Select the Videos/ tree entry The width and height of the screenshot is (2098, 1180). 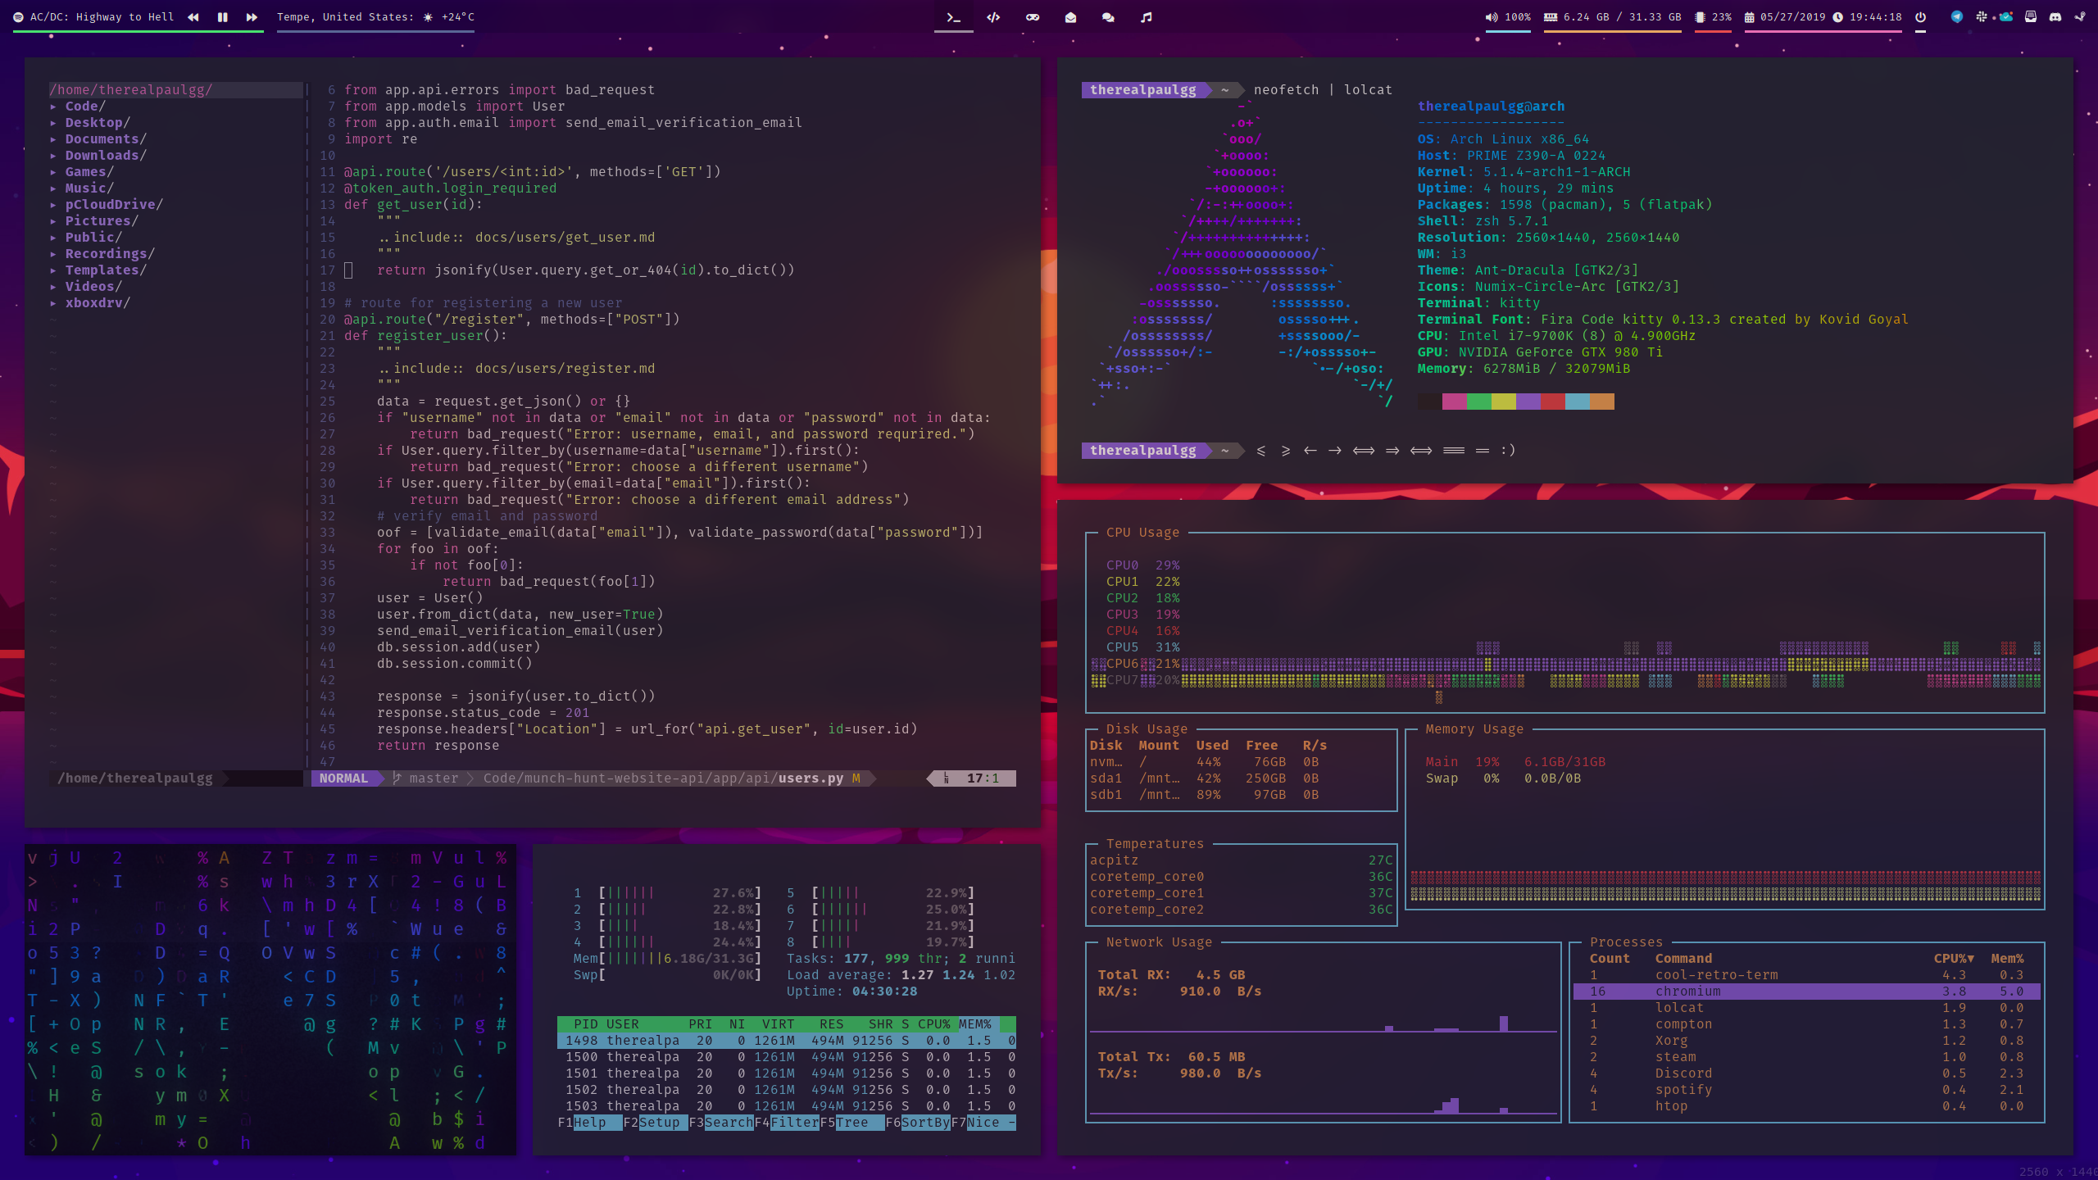93,287
